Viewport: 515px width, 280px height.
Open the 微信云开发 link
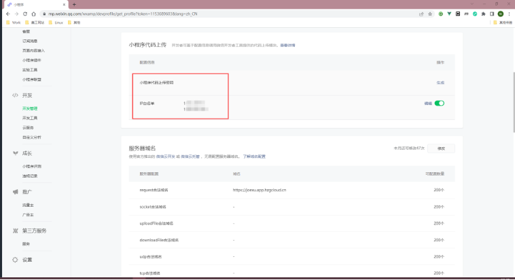coord(166,157)
